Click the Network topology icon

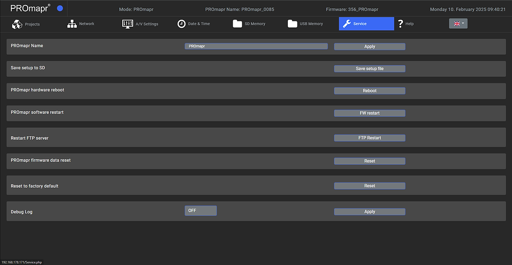coord(72,24)
